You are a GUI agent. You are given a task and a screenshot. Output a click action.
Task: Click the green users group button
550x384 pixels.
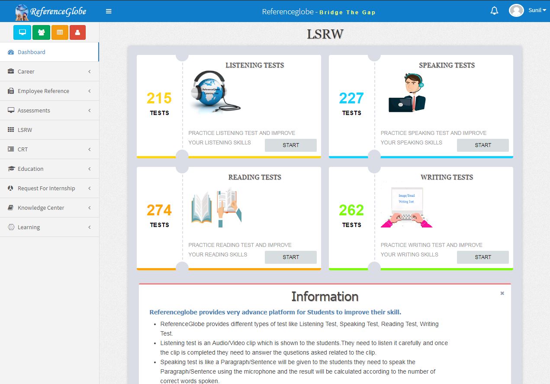tap(41, 32)
